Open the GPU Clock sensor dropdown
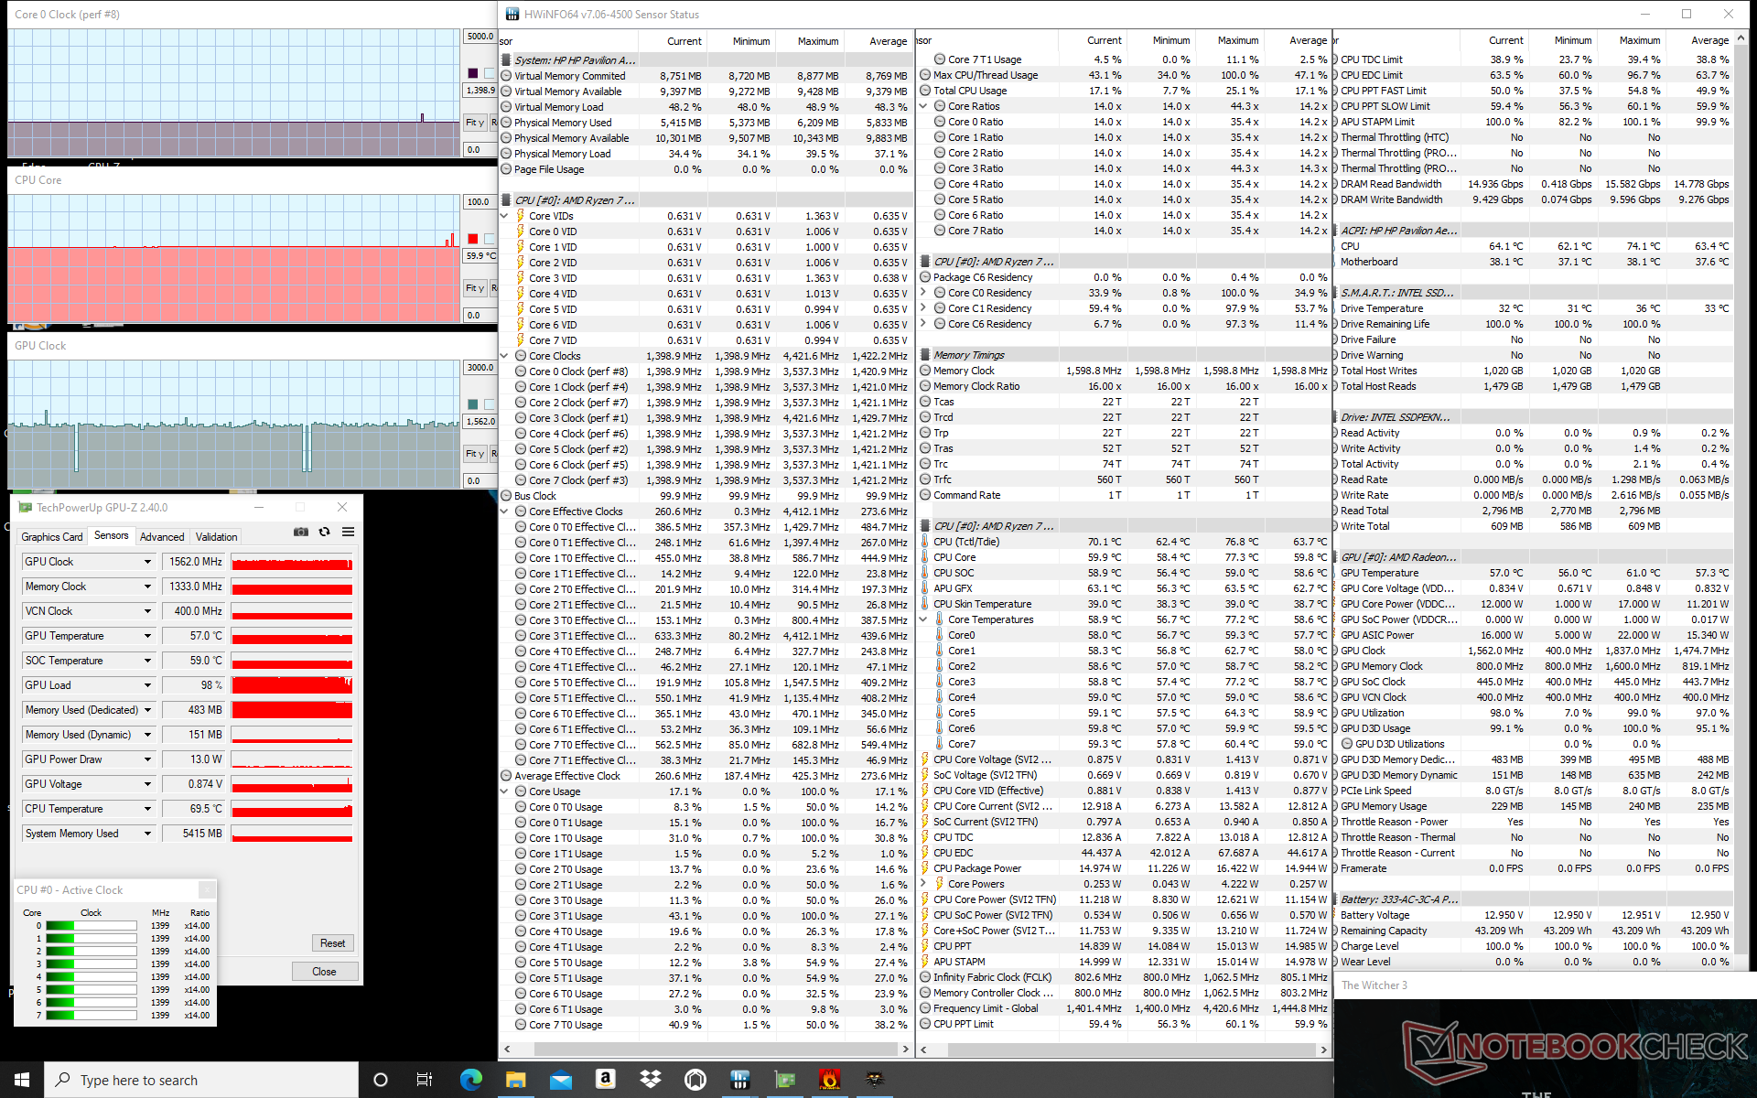The height and width of the screenshot is (1098, 1757). click(147, 562)
